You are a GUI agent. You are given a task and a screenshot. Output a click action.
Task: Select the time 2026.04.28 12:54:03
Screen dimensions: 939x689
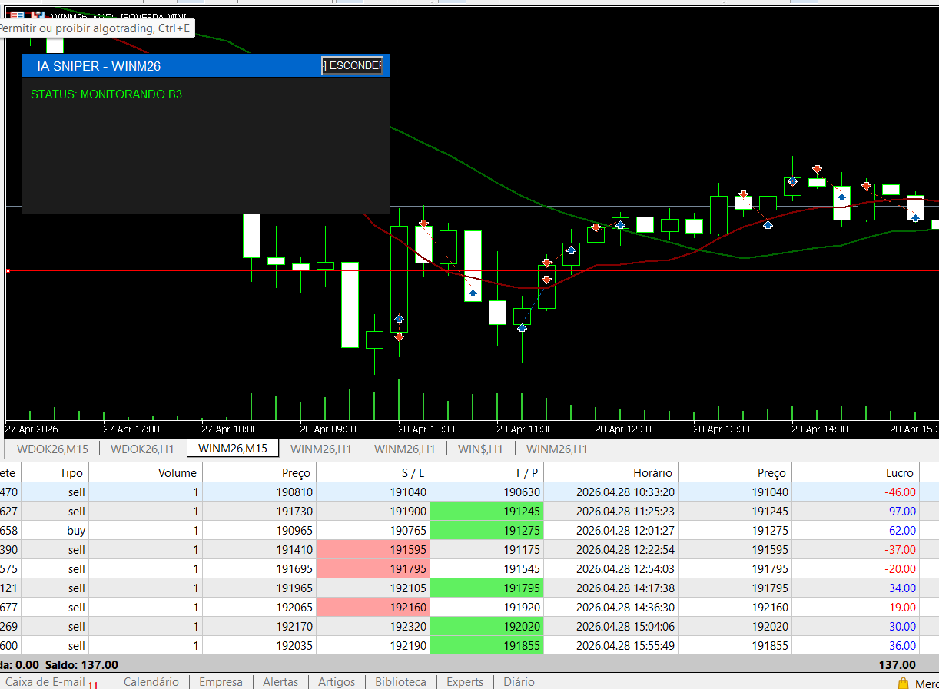(x=625, y=568)
